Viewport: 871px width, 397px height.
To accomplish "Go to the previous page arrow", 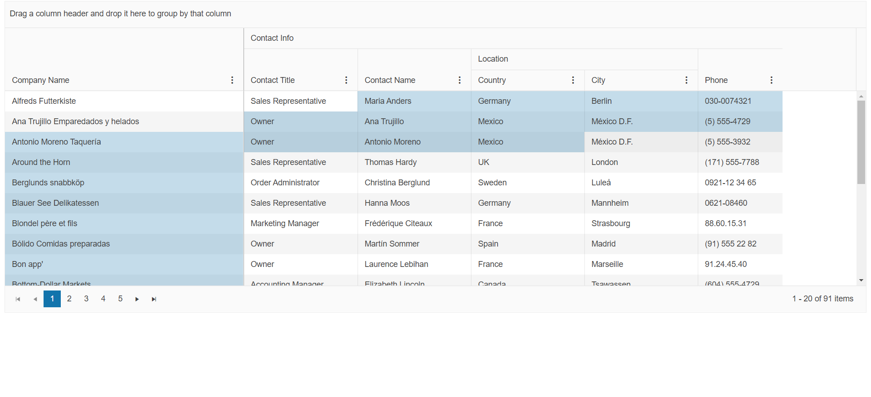I will pos(35,299).
